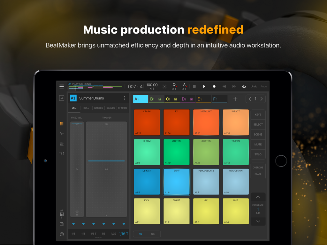Switch to the CHORDS tab
The width and height of the screenshot is (327, 245).
123,108
